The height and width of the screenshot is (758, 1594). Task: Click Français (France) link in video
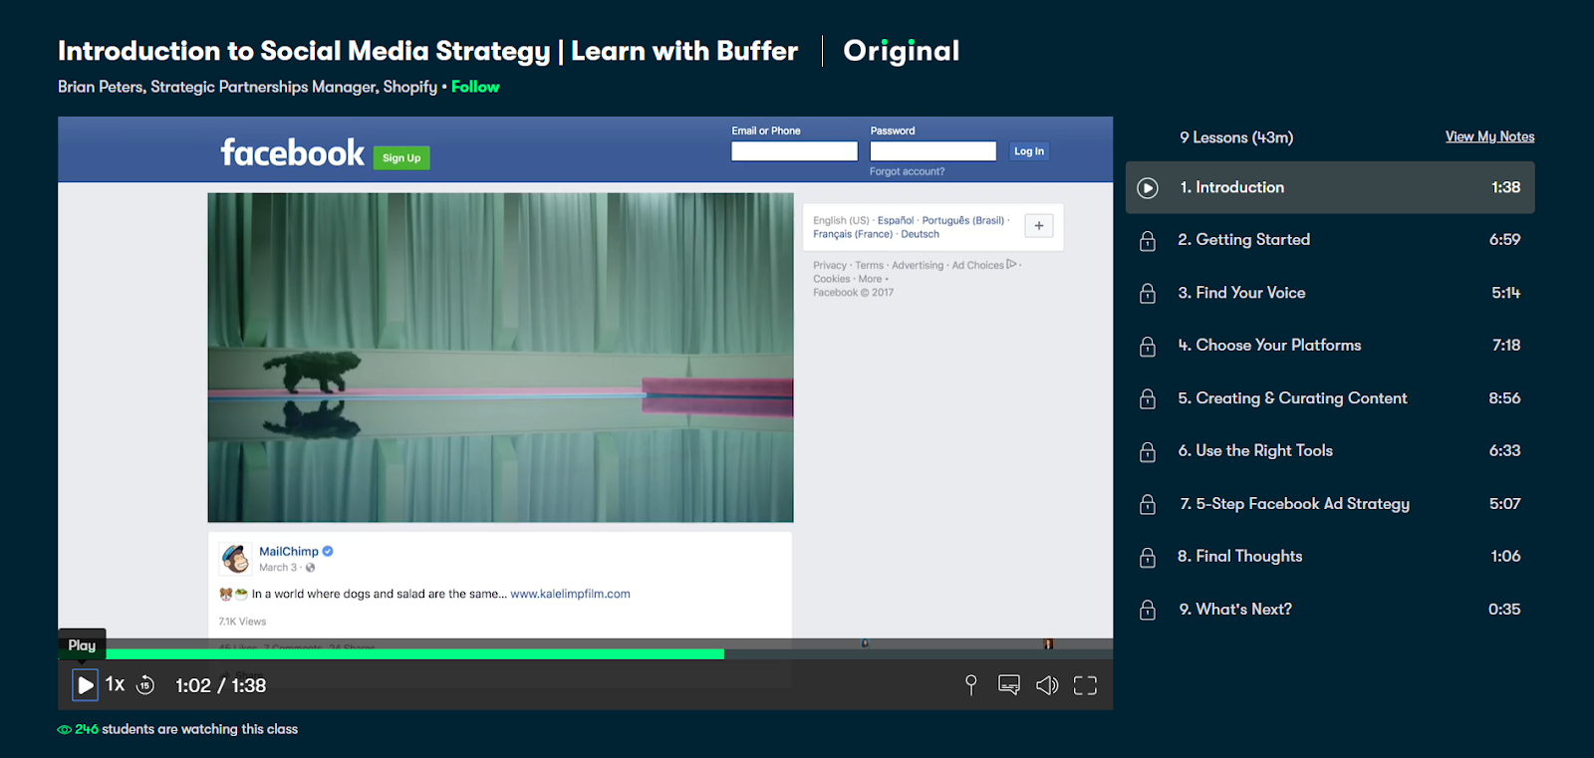point(853,234)
